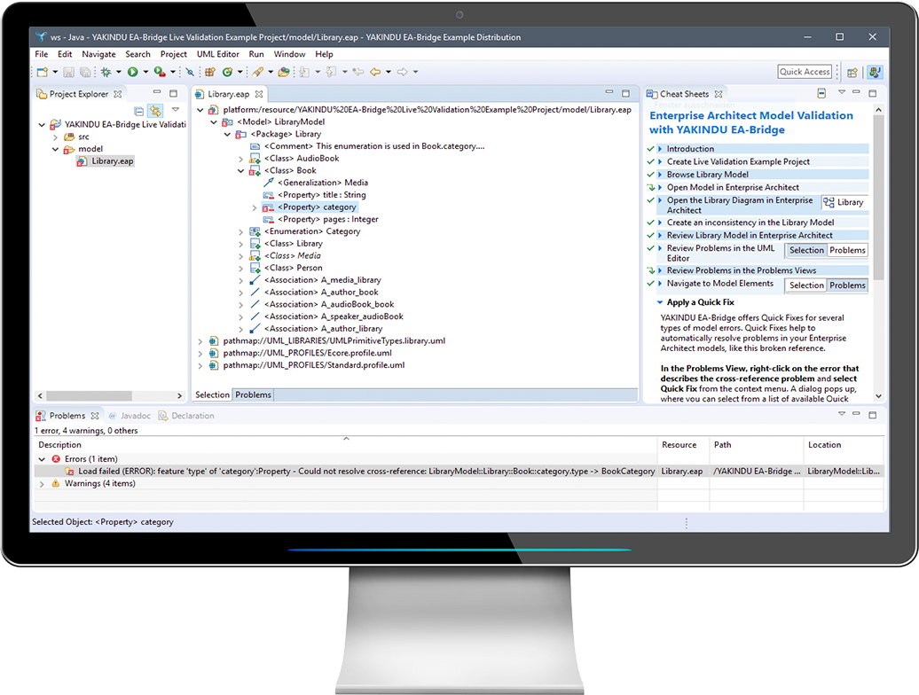Click the Open Task folder icon
Screen dimensions: 919x695
(284, 72)
